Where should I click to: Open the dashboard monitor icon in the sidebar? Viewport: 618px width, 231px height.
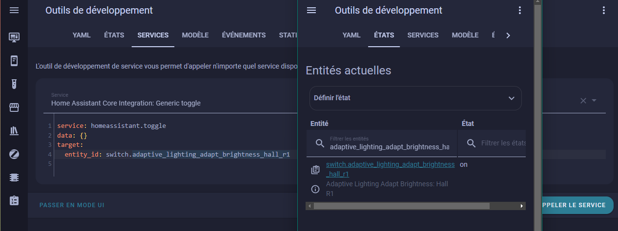click(14, 37)
